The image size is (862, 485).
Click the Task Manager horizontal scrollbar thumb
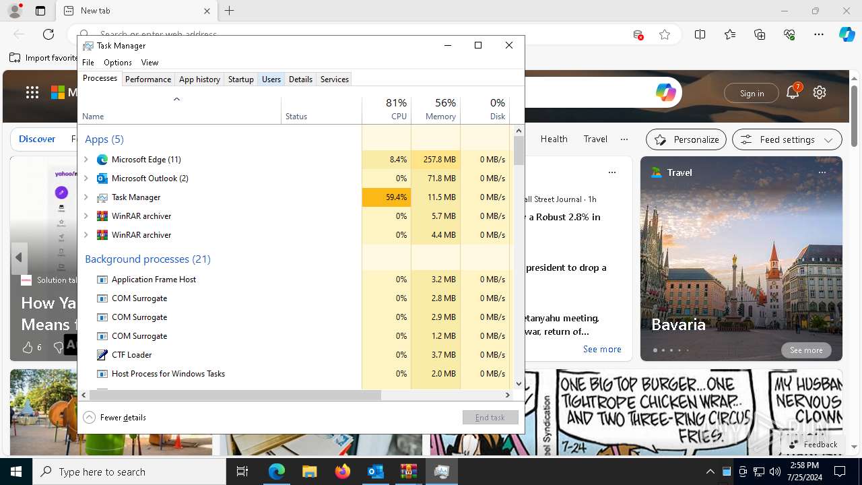pyautogui.click(x=235, y=395)
